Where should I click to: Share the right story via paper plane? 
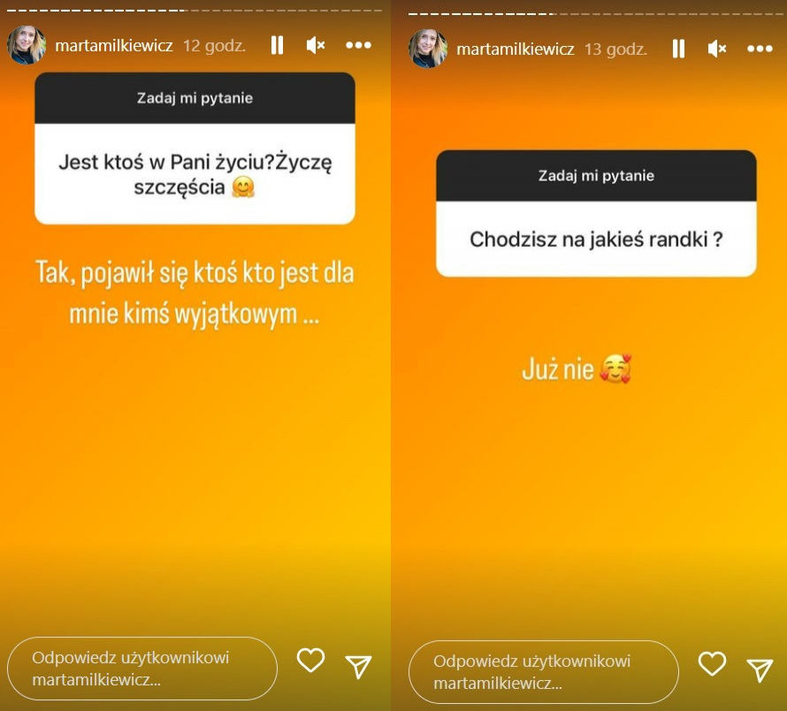pos(760,669)
